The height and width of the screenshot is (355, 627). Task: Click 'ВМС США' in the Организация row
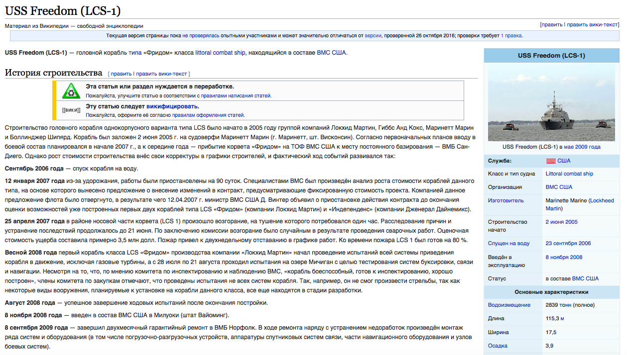[x=559, y=187]
